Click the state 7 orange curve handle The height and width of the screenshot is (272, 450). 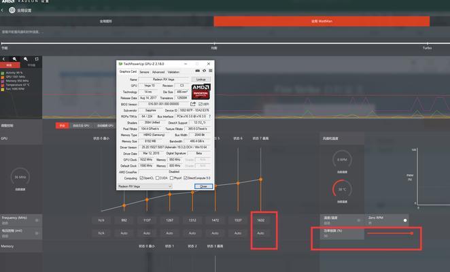point(260,180)
